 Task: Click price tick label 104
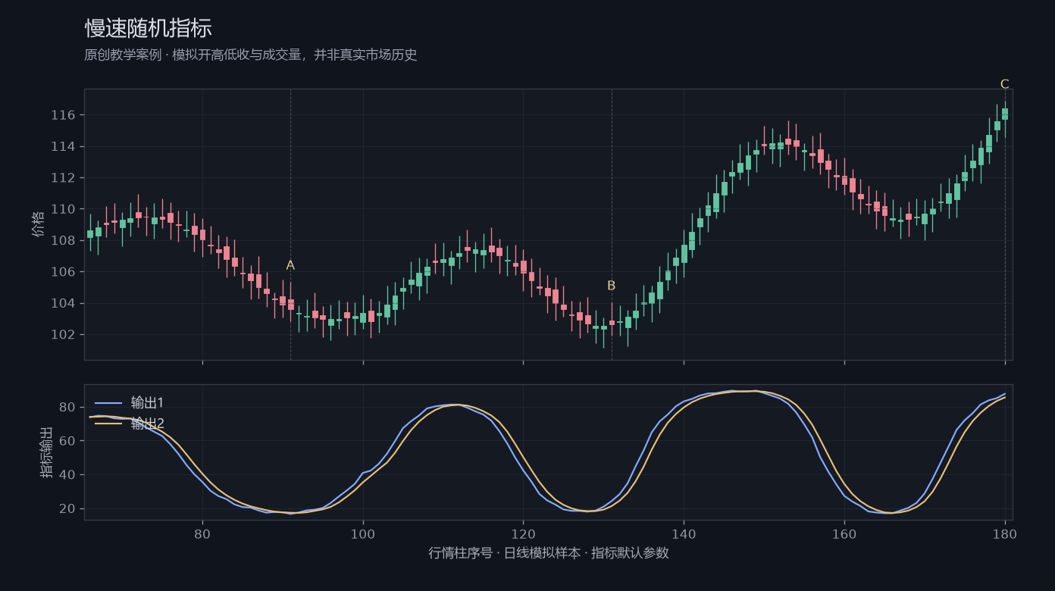[63, 304]
